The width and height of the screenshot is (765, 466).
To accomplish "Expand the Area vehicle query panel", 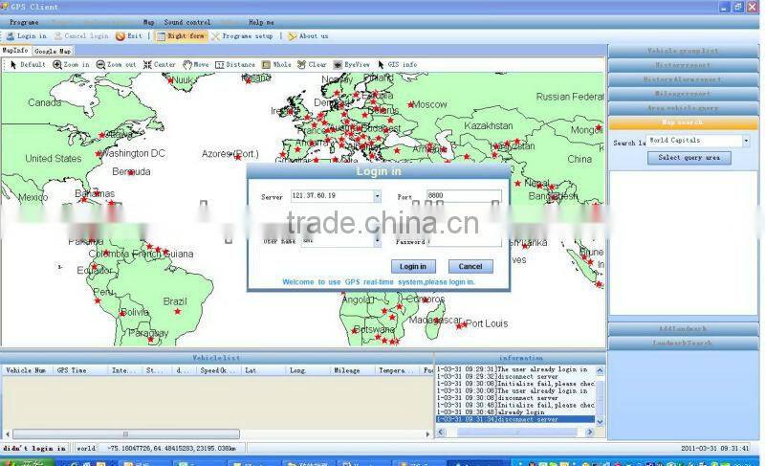I will [x=683, y=108].
